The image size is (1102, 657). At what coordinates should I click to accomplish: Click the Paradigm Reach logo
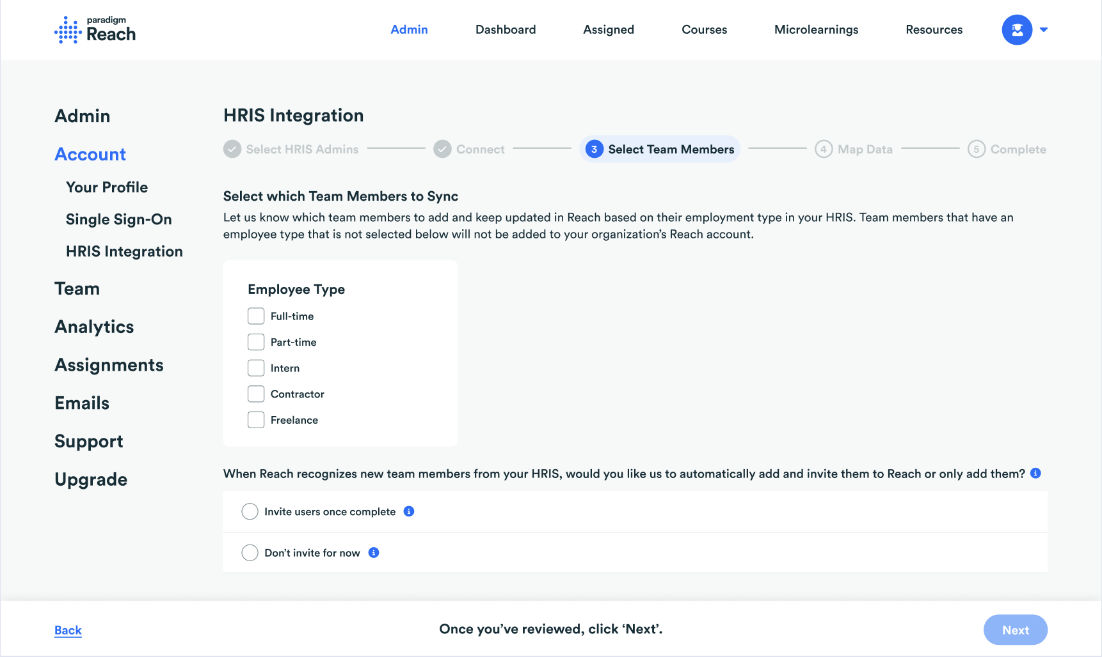coord(95,30)
